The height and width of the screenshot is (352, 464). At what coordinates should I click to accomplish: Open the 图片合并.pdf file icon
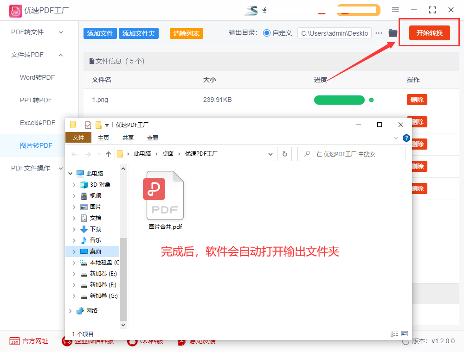click(x=165, y=195)
